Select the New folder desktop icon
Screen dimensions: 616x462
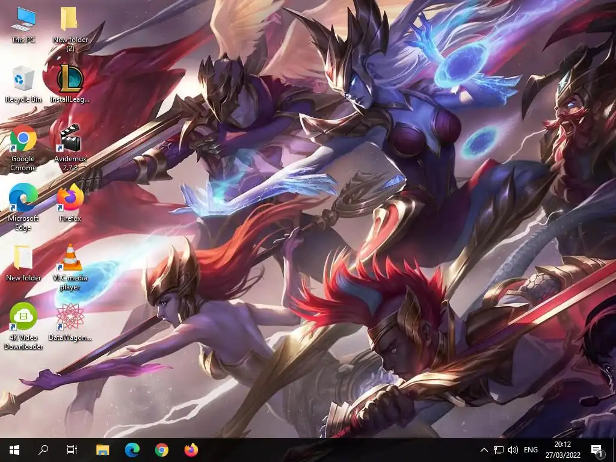pos(23,263)
